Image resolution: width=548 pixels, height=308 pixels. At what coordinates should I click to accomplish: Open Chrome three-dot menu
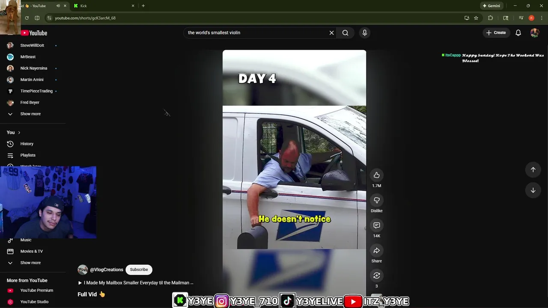542,18
